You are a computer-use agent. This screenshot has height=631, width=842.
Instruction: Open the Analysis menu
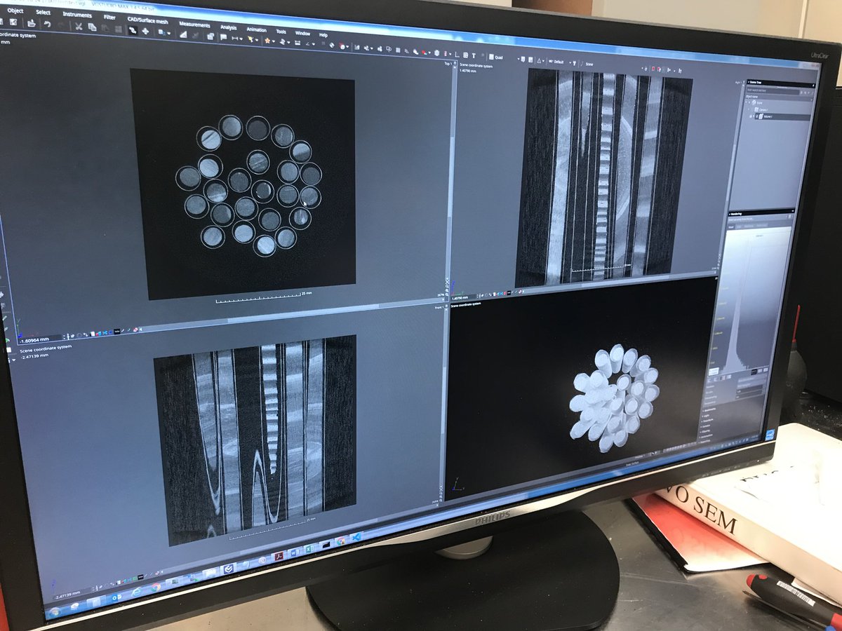coord(228,27)
